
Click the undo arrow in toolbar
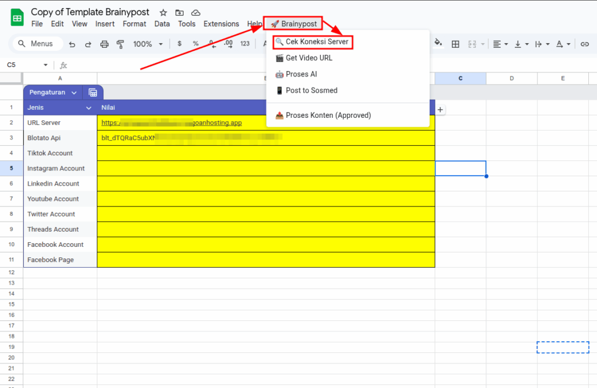72,44
